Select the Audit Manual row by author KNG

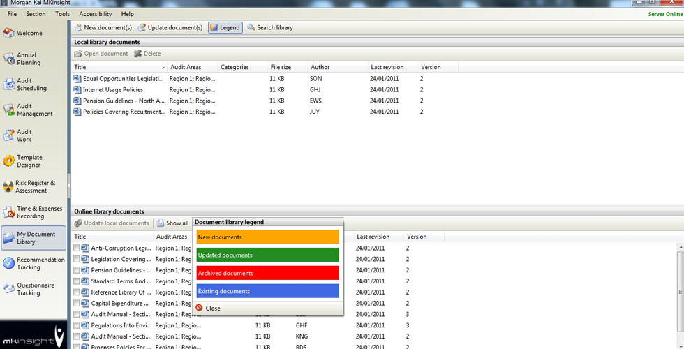pos(258,336)
